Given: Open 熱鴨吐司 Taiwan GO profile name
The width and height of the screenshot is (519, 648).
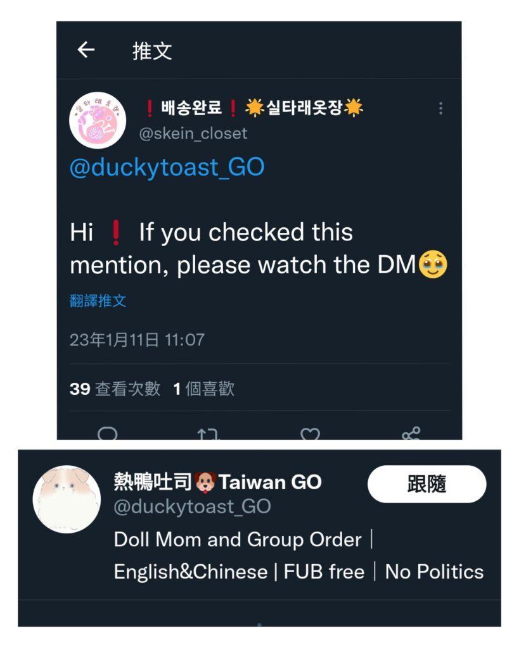Looking at the screenshot, I should (218, 482).
